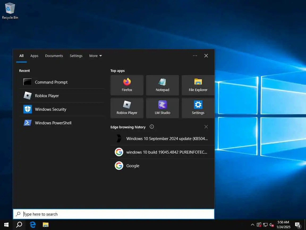The width and height of the screenshot is (306, 230).
Task: Click info icon beside Edge browsing history
Action: [x=152, y=127]
